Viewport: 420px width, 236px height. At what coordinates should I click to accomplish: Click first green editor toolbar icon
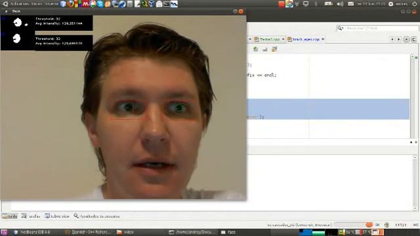click(255, 49)
